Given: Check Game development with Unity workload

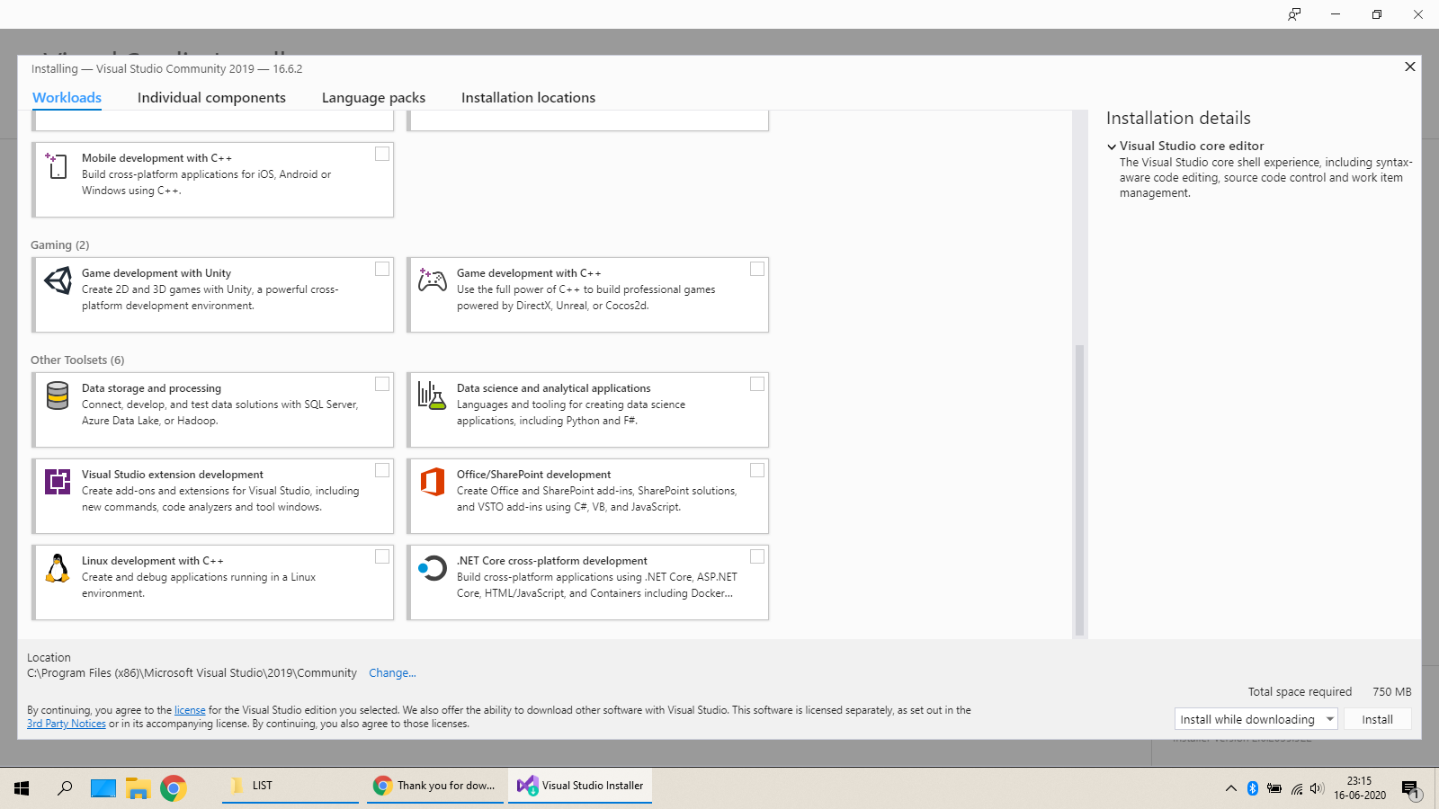Looking at the screenshot, I should 382,269.
